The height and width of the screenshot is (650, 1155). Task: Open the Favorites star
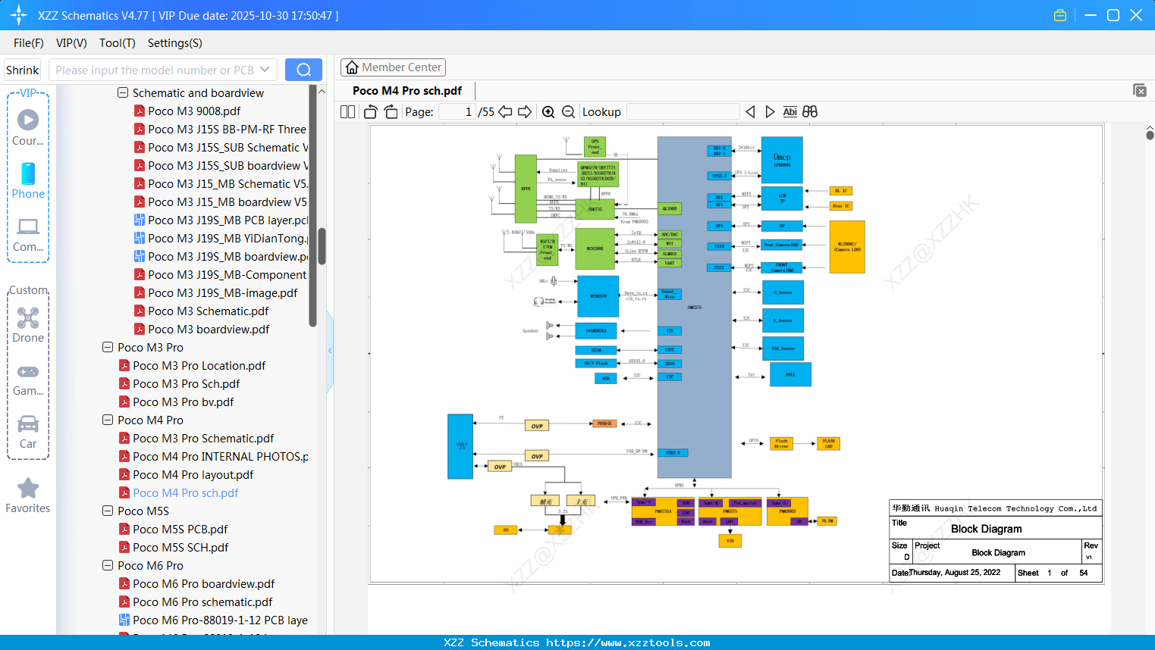click(x=28, y=495)
